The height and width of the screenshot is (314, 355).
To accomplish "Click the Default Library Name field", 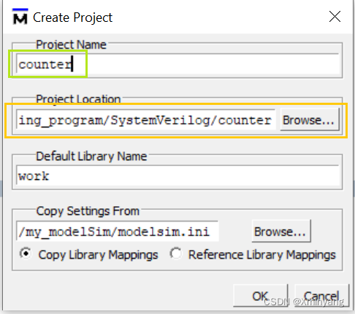I will [x=177, y=176].
